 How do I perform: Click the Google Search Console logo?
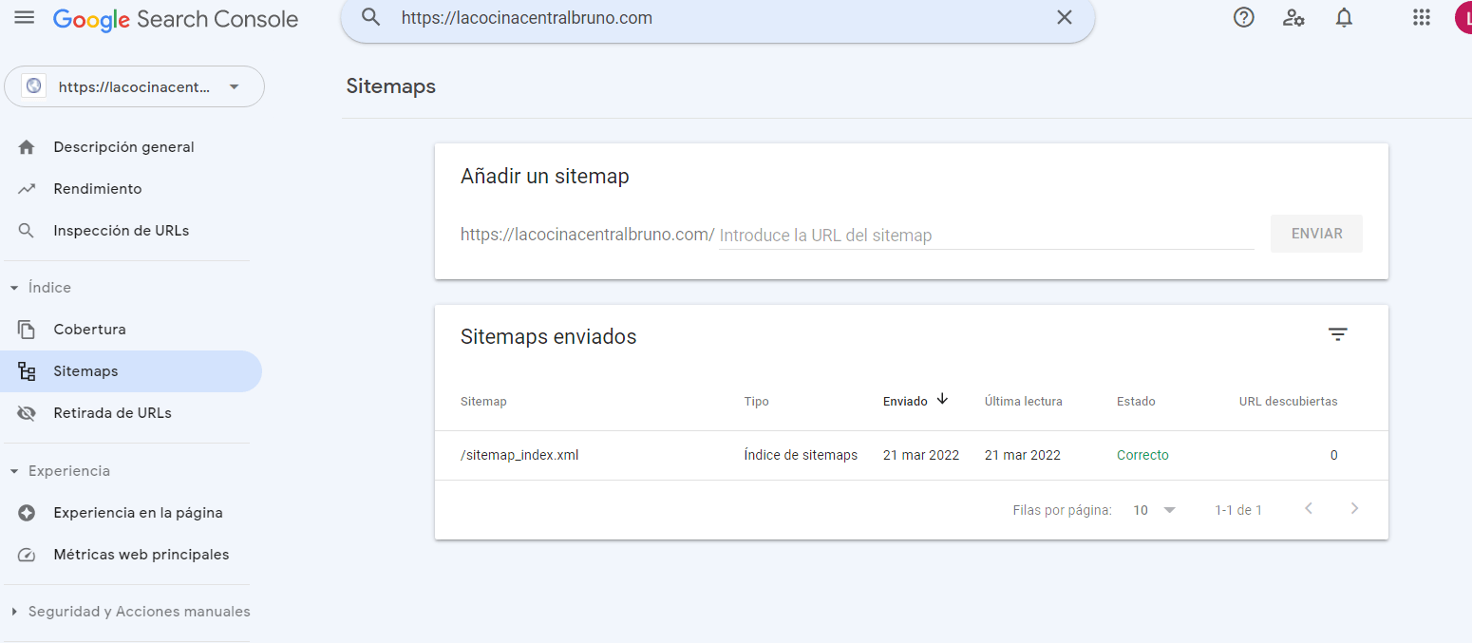[x=176, y=19]
